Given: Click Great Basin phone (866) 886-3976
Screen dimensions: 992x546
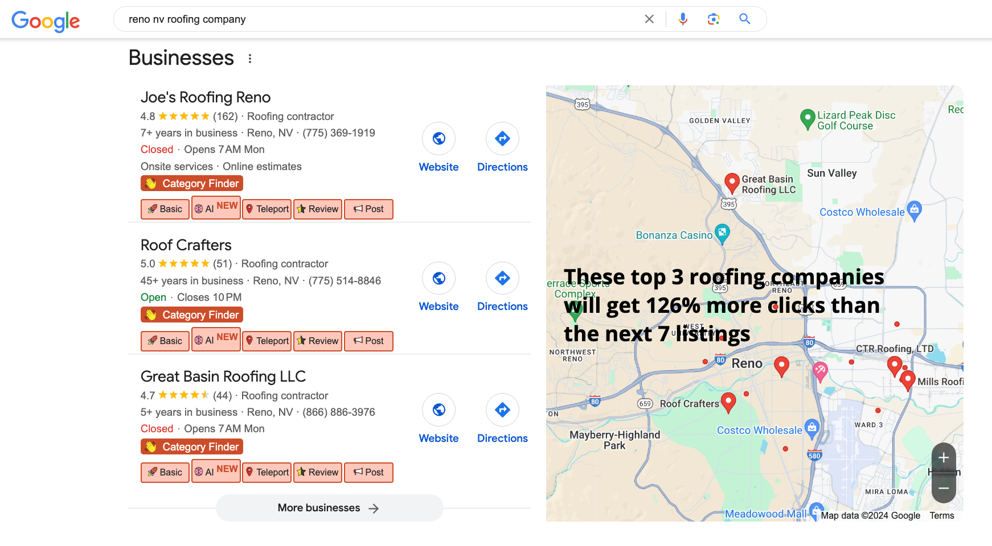Looking at the screenshot, I should pyautogui.click(x=339, y=412).
